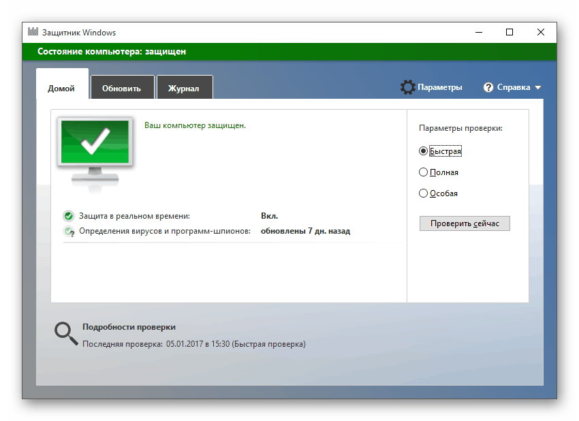Screen dimensions: 579x421
Task: Click the 'Защита в реальном времени:' label
Action: tap(134, 216)
